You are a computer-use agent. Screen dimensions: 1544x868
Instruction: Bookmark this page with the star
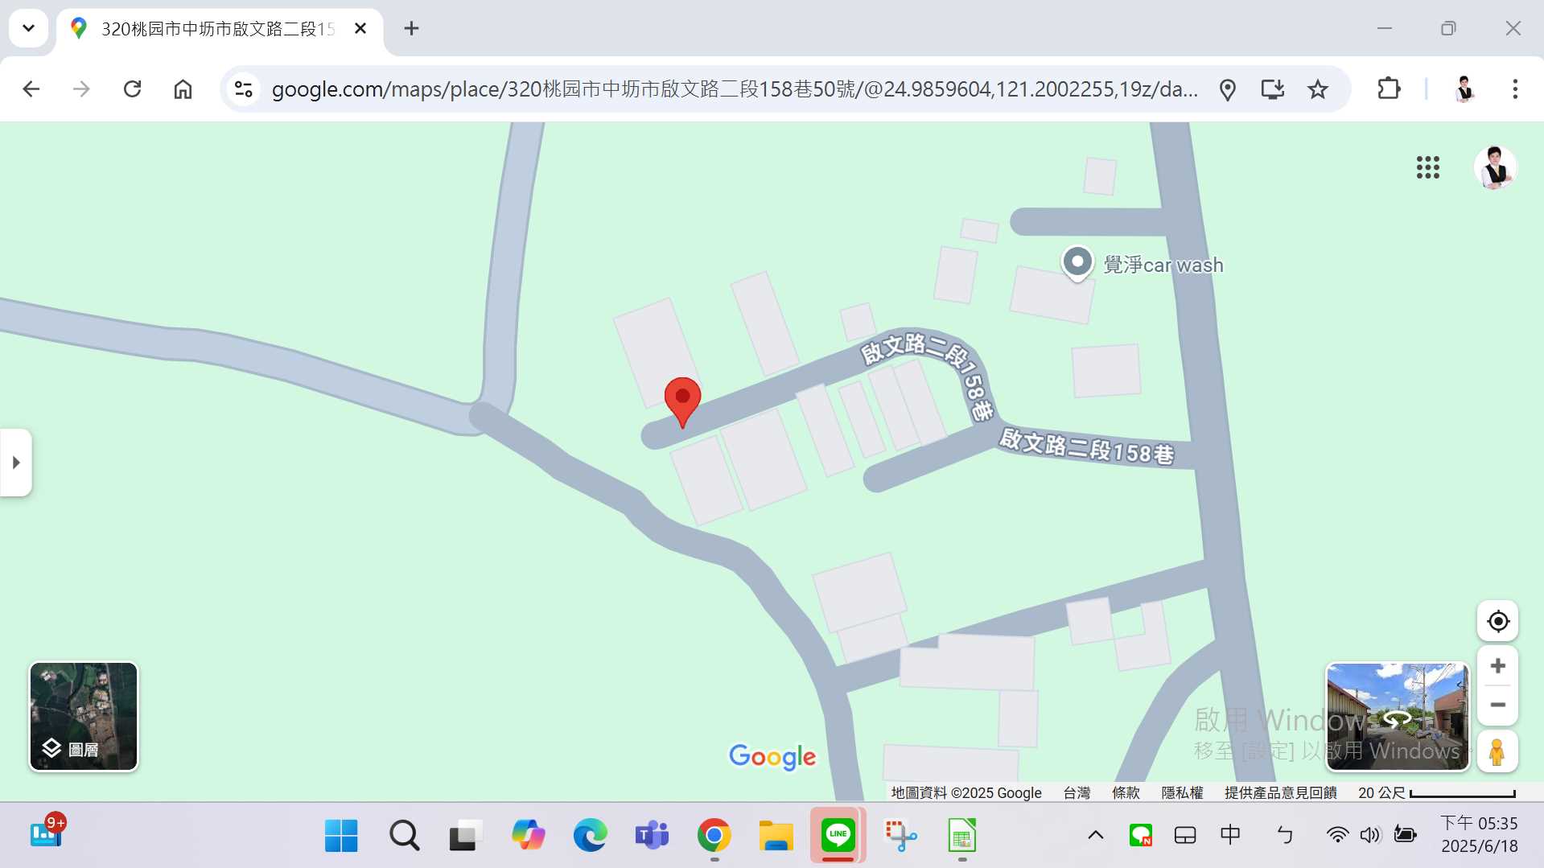tap(1317, 89)
